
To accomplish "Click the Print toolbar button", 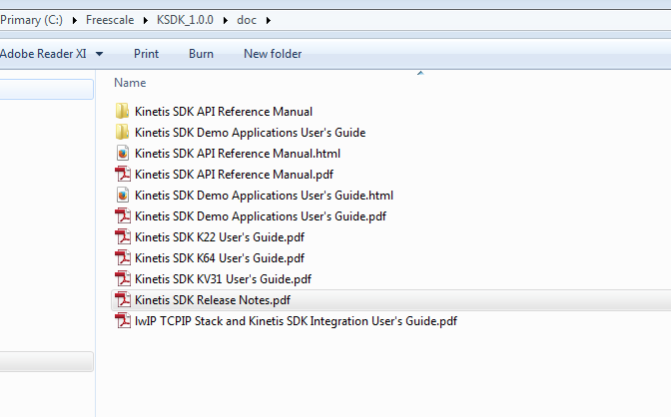I will pos(146,54).
